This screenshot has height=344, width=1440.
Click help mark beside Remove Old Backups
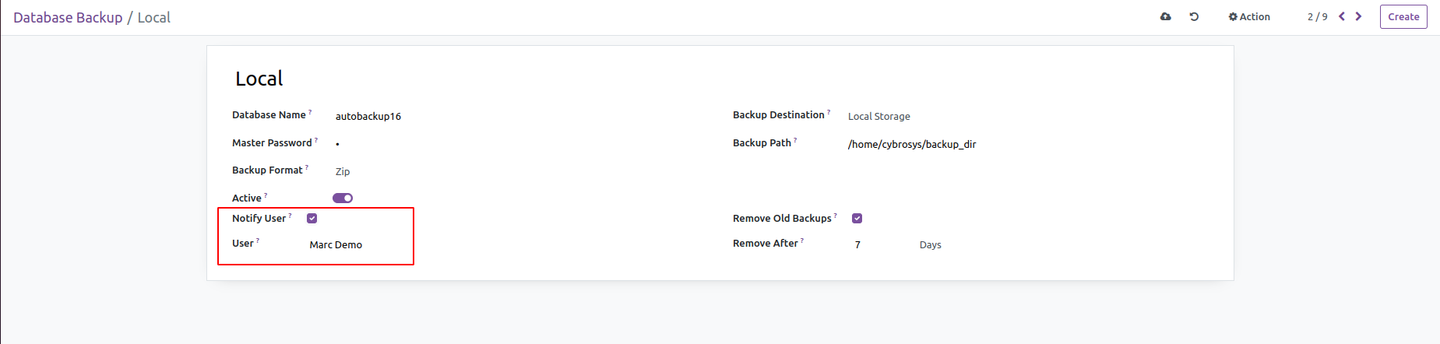[836, 216]
